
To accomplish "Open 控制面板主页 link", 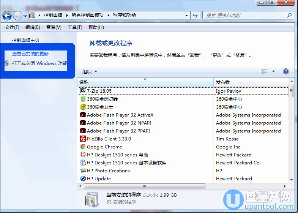I will 26,40.
